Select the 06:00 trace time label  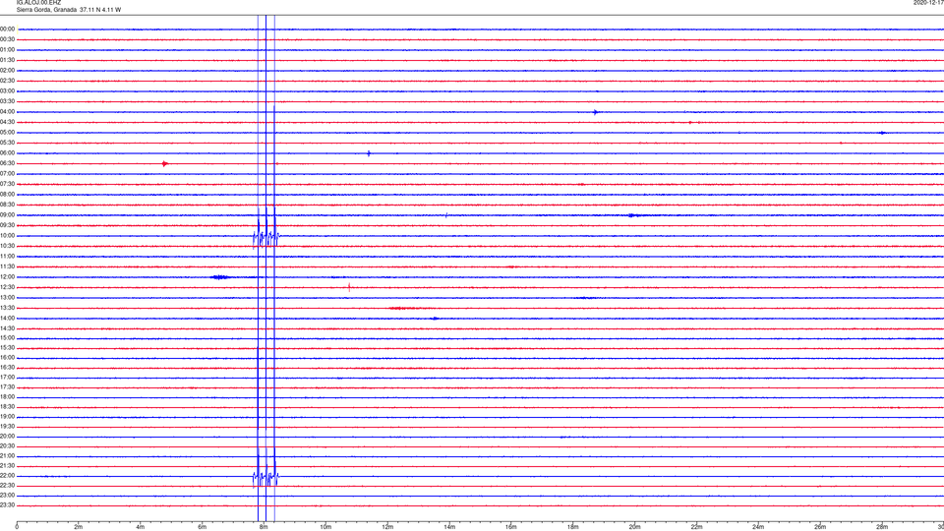point(7,153)
